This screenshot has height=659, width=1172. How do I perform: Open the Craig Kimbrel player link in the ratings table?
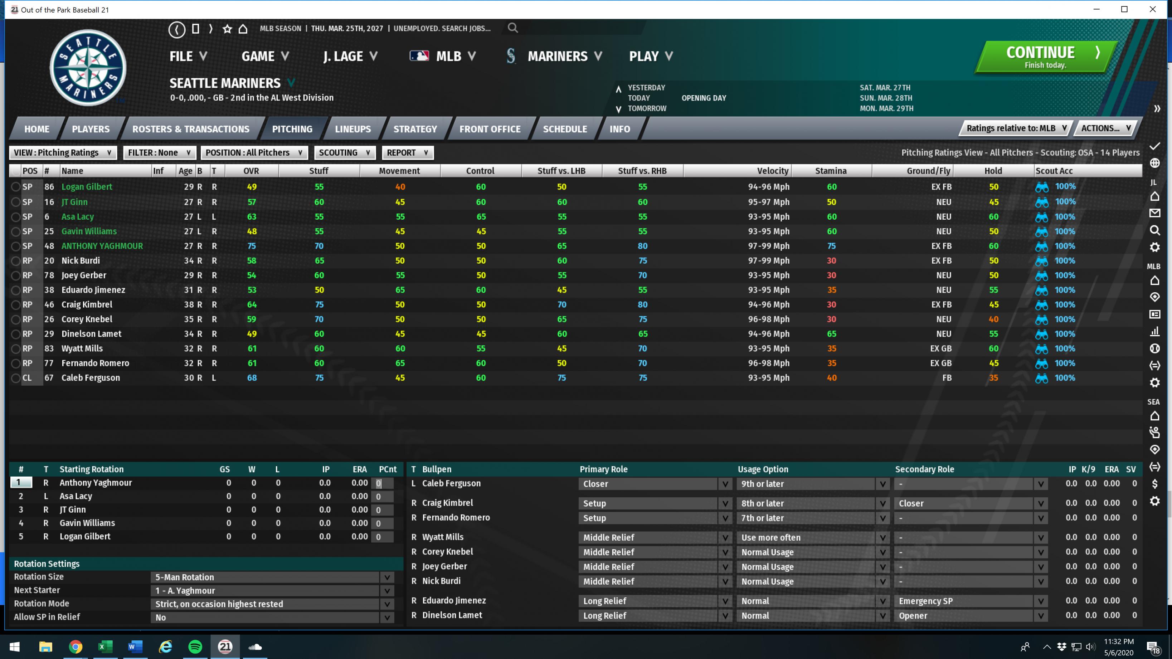(x=87, y=305)
